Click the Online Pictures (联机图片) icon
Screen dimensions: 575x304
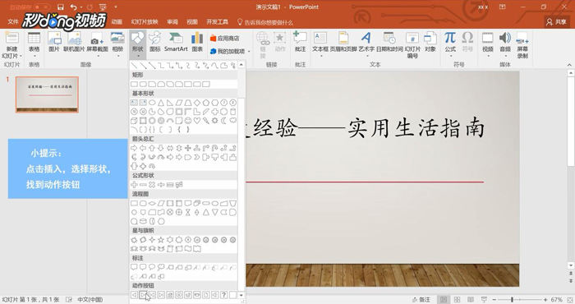(x=74, y=42)
